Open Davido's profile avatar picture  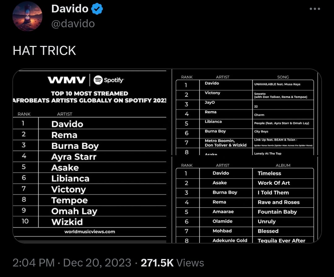coord(27,16)
